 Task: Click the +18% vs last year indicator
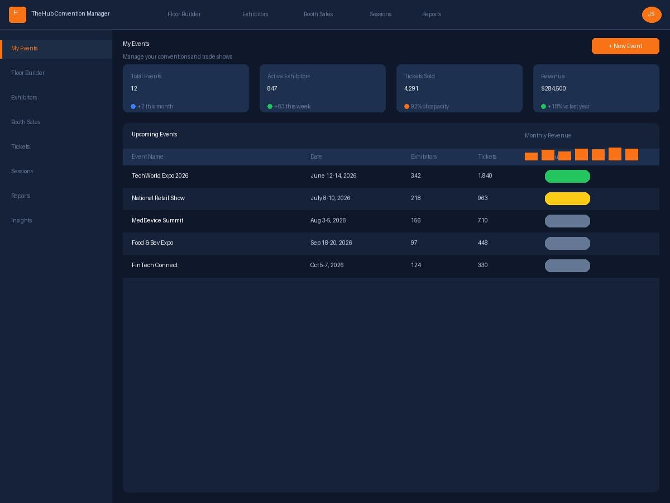[566, 106]
